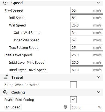Click the Initial Layer Speed label
105x112 pixels.
click(x=18, y=55)
